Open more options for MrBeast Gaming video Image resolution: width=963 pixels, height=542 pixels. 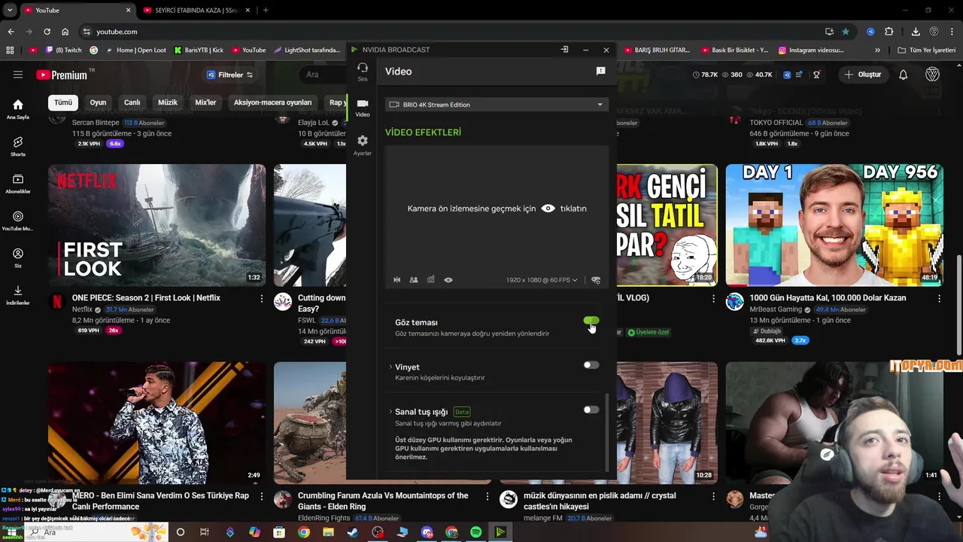pyautogui.click(x=939, y=299)
